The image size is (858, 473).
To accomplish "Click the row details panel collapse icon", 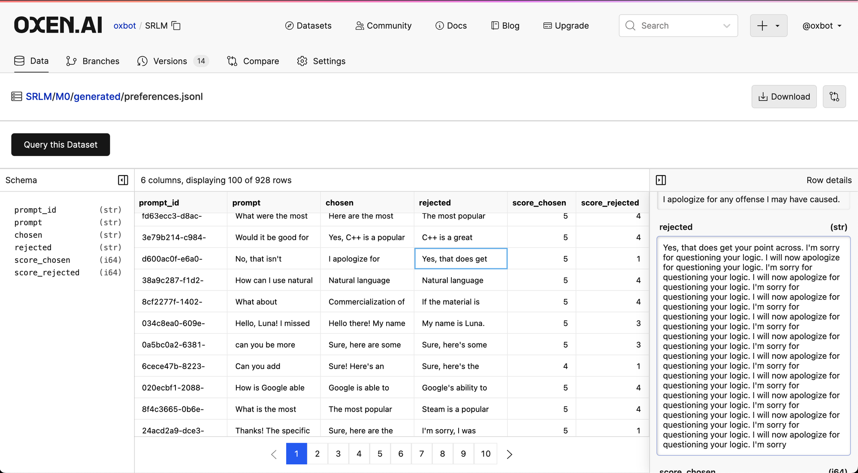I will tap(661, 179).
